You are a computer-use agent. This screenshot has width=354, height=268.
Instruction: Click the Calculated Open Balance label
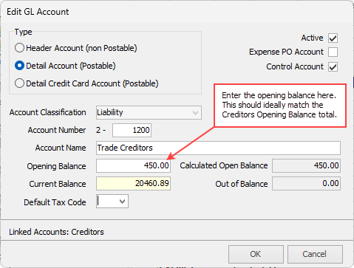[224, 165]
